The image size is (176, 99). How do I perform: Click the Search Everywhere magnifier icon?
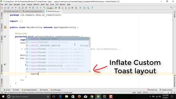click(171, 7)
